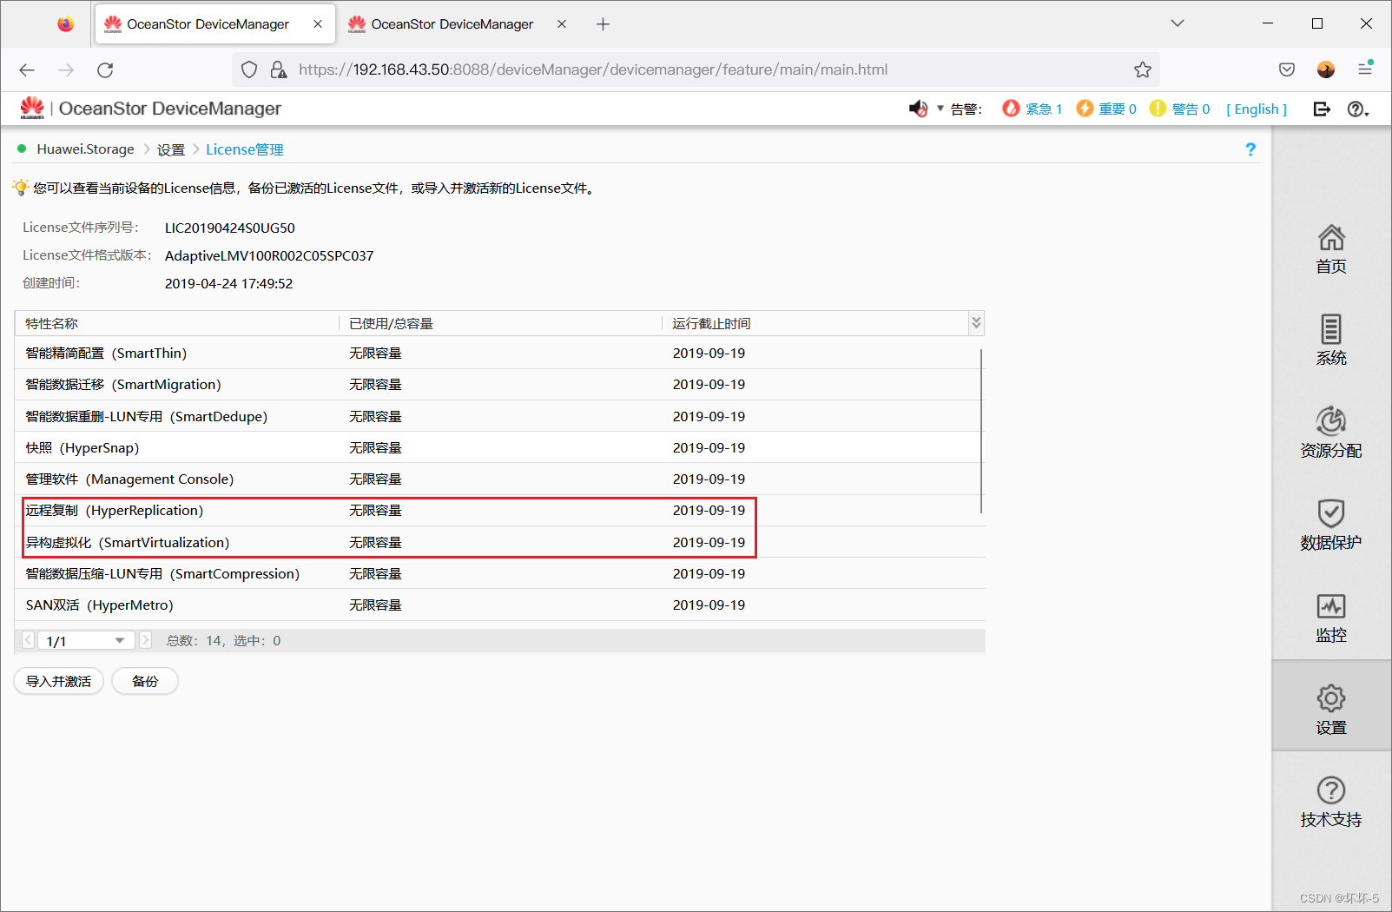Open the 系统 system icon in sidebar
Screen dimensions: 1392x912
click(x=1330, y=340)
